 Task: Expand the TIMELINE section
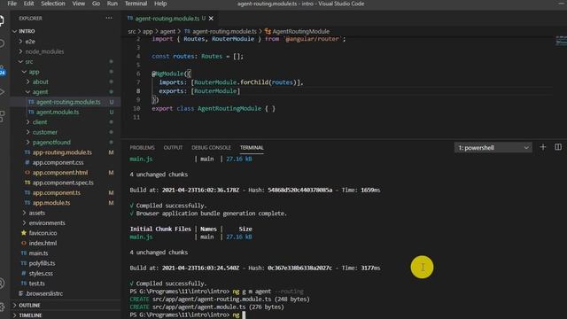[x=30, y=315]
